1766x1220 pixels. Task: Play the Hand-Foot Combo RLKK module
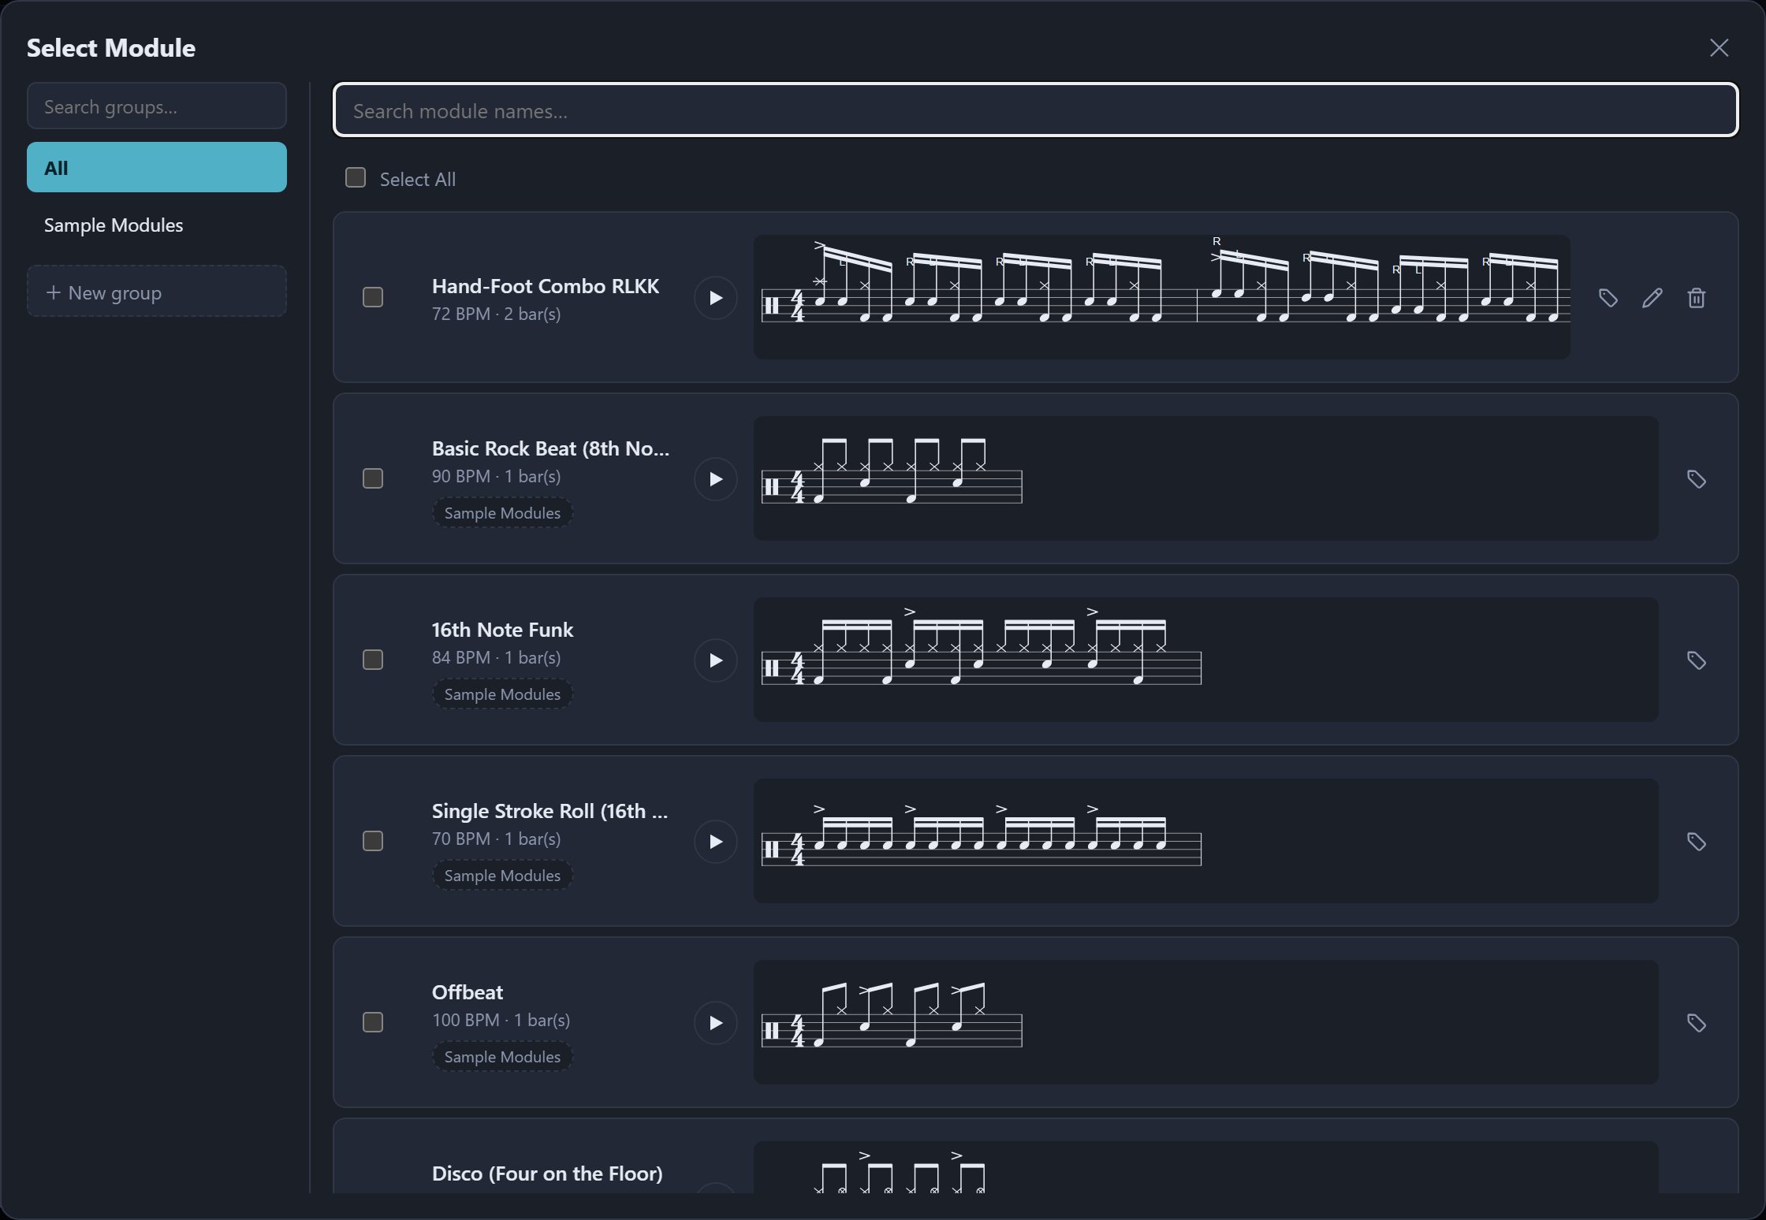pyautogui.click(x=715, y=298)
